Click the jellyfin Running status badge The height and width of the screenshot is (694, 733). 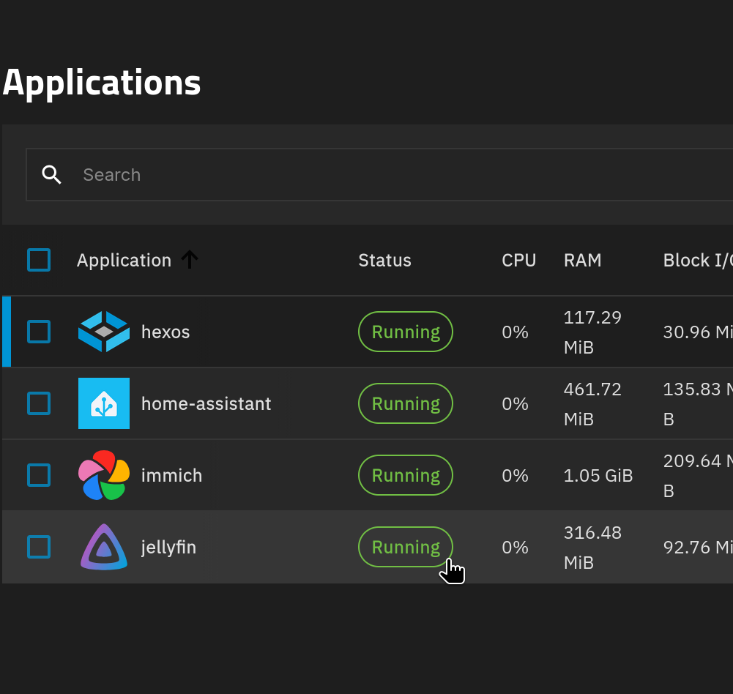[406, 547]
